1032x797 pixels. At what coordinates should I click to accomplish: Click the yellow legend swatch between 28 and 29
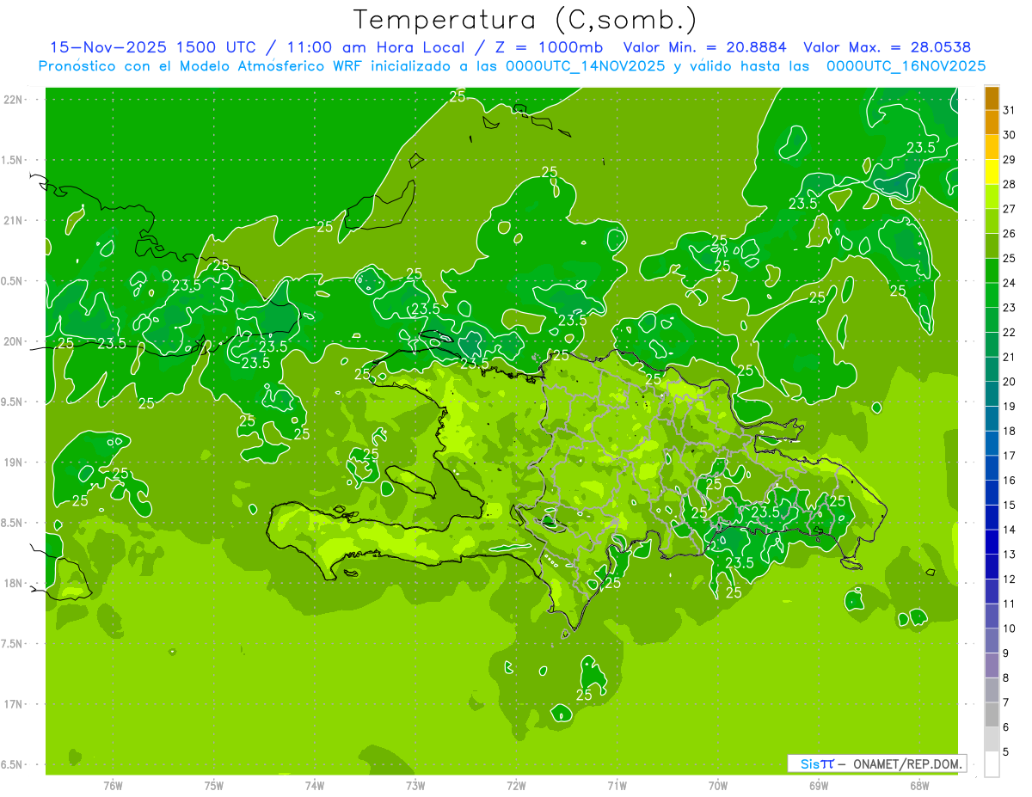992,172
